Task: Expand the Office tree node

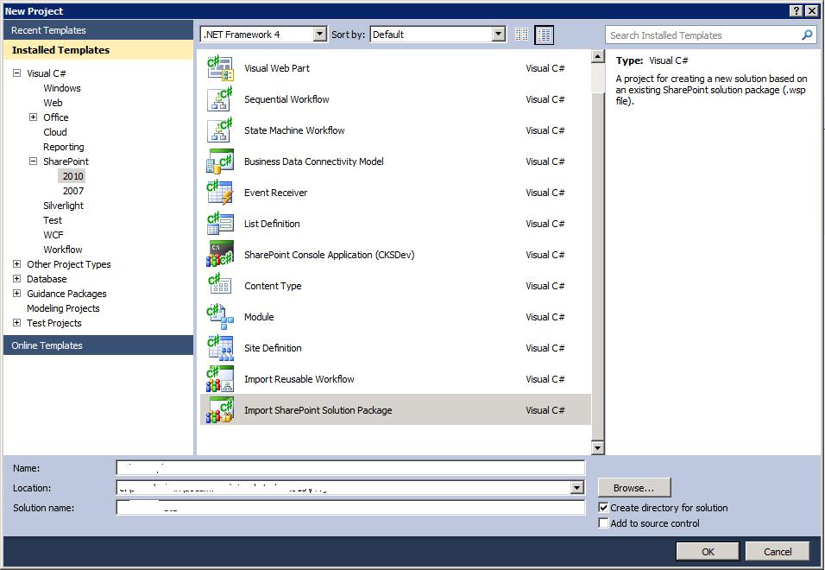Action: pos(33,117)
